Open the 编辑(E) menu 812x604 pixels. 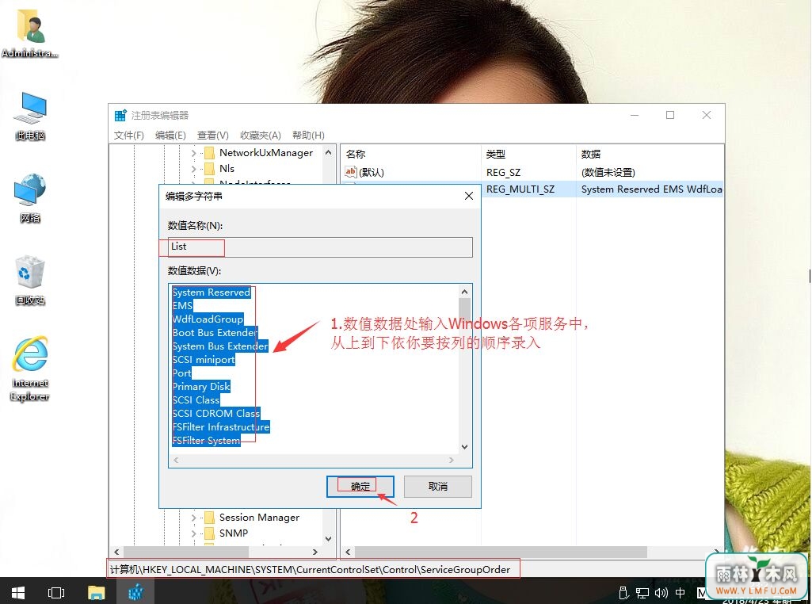pos(170,136)
